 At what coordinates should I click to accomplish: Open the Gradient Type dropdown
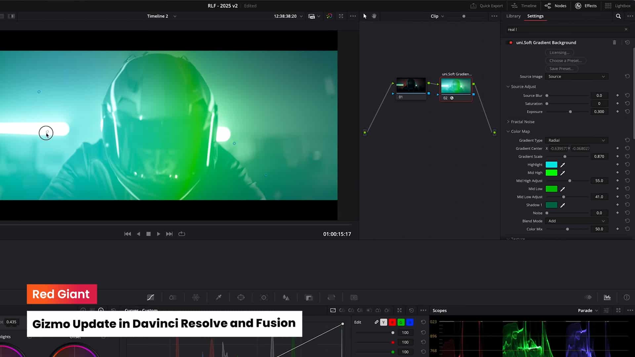(x=576, y=140)
